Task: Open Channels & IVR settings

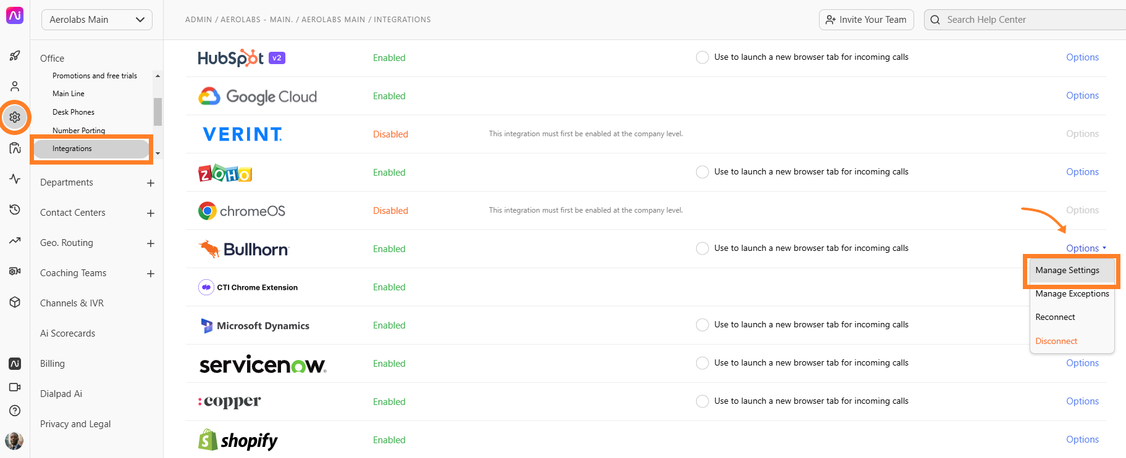Action: 72,303
